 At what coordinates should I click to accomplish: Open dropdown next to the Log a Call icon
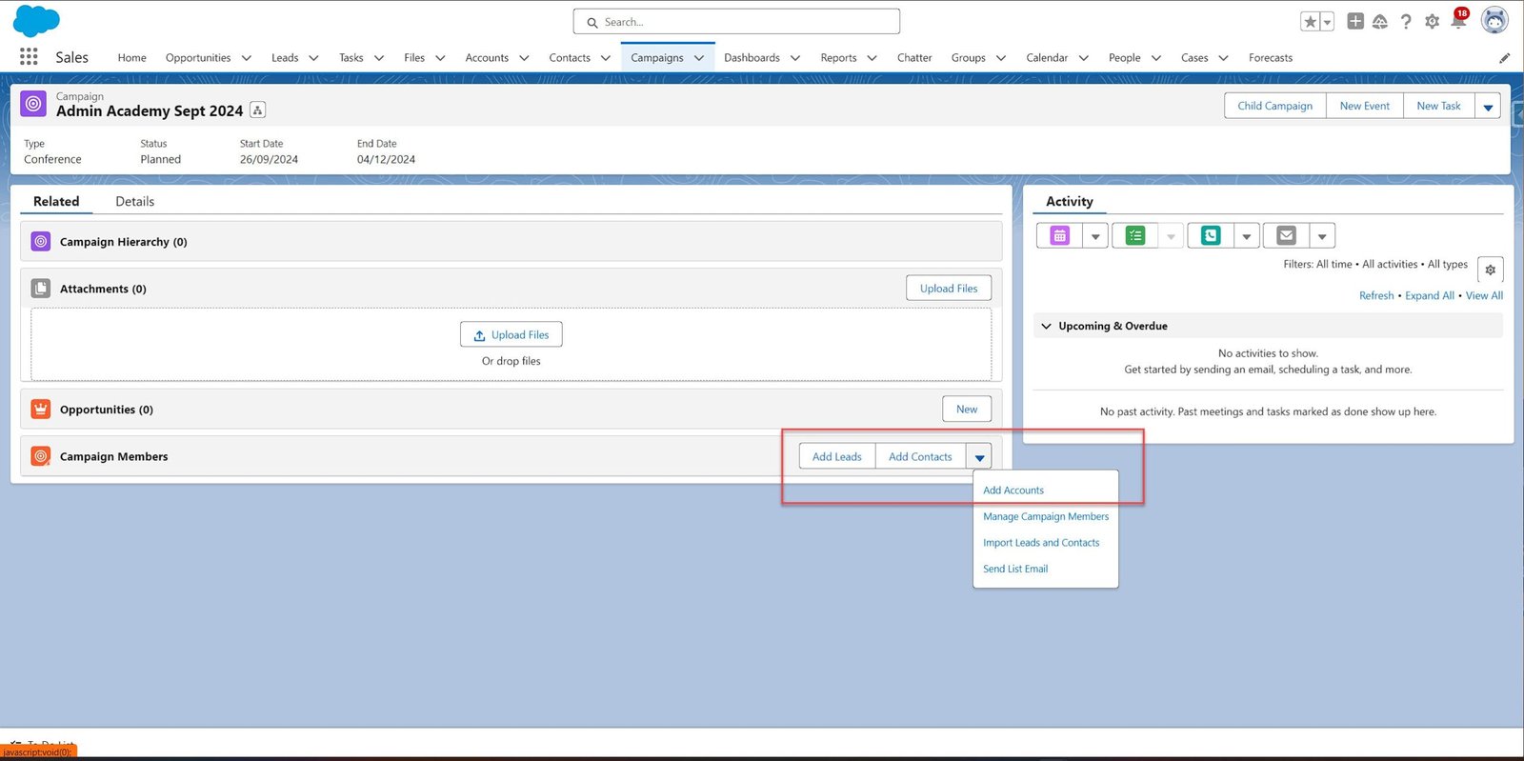(x=1247, y=236)
